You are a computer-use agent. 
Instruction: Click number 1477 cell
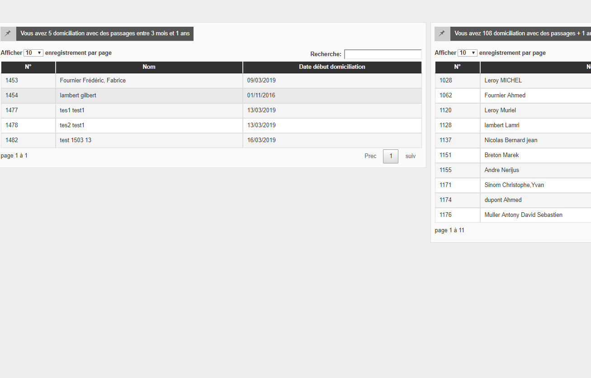point(28,110)
